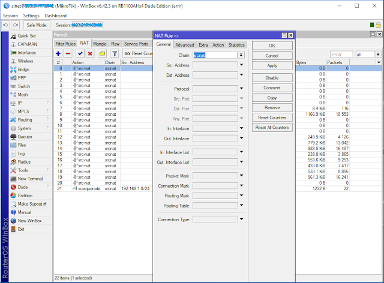The height and width of the screenshot is (283, 384).
Task: Remove the selected rule with the red minus icon
Action: coord(68,53)
